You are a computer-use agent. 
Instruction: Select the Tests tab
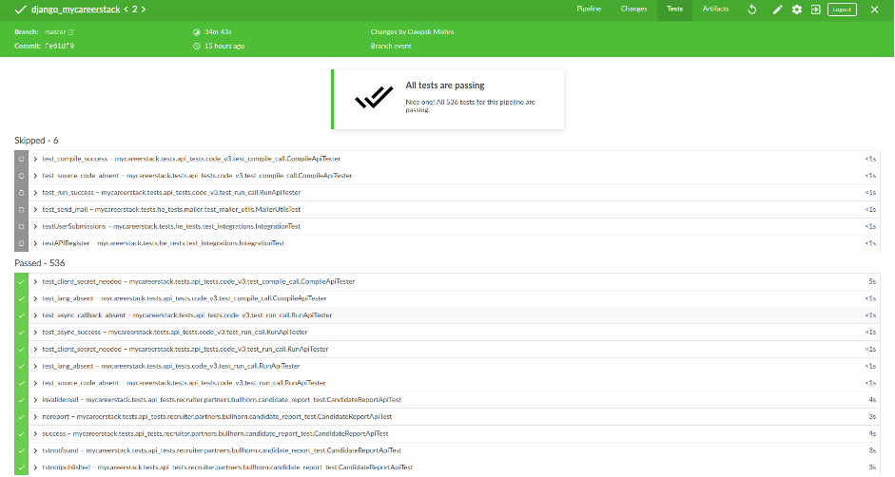click(674, 10)
